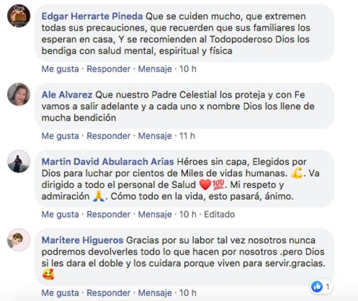Image resolution: width=358 pixels, height=301 pixels.
Task: Click Mensaje under Maritere Higueros' comment
Action: (x=155, y=293)
